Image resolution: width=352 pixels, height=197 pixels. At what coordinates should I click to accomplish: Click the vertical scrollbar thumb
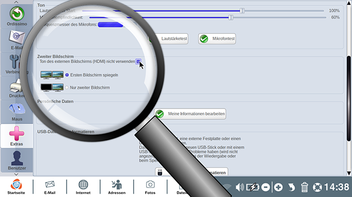(x=349, y=98)
